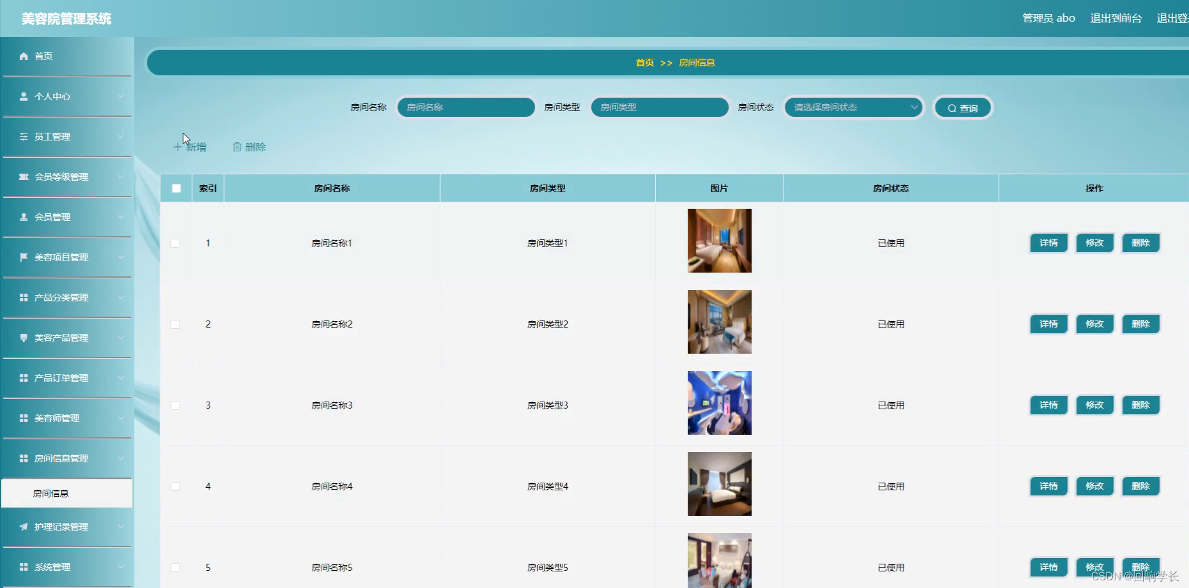This screenshot has height=588, width=1189.
Task: Click the room photo thumbnail in row 4
Action: [x=719, y=484]
